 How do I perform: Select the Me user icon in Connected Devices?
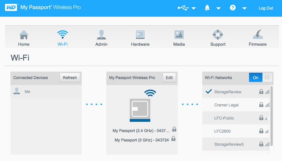[17, 91]
